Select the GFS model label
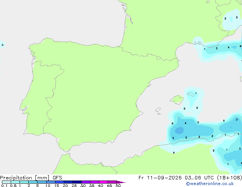 pos(57,178)
